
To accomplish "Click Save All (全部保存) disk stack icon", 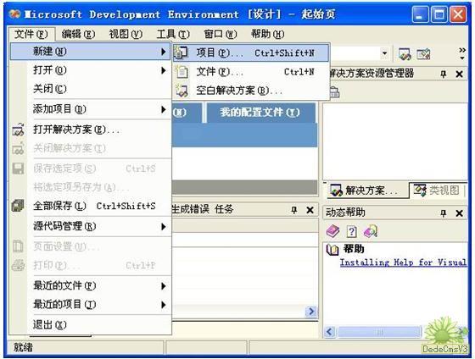I will pos(18,206).
